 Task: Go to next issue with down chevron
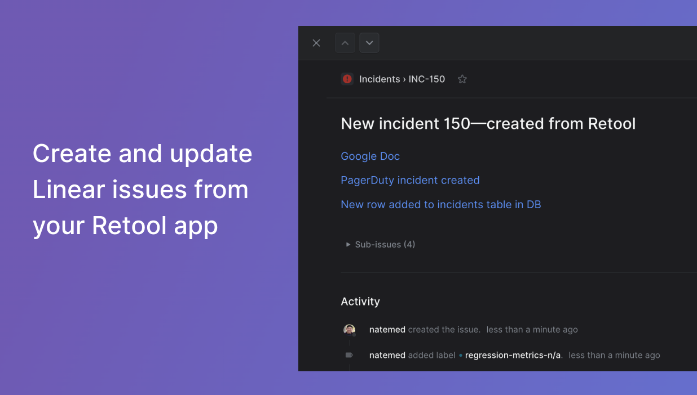tap(369, 43)
